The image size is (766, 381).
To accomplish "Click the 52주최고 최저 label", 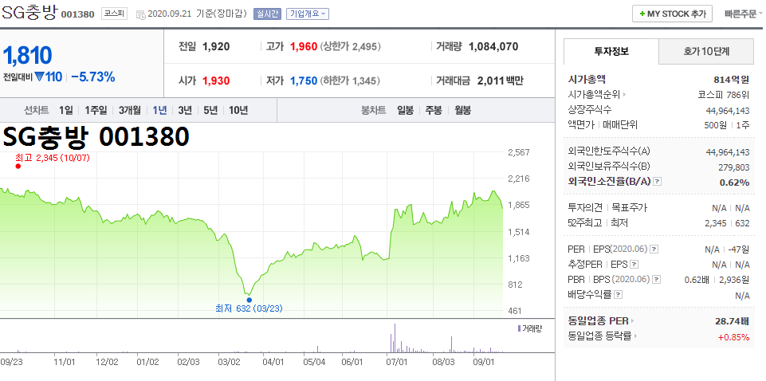I will click(x=598, y=223).
